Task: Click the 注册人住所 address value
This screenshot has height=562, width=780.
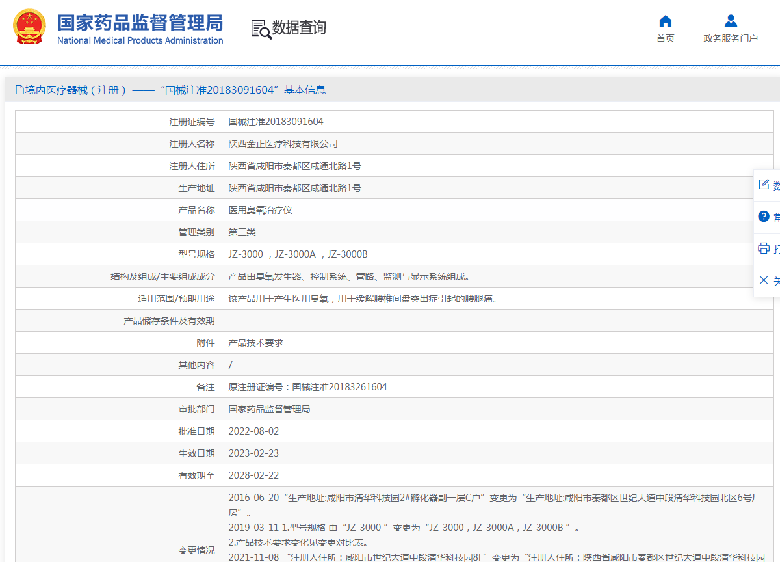Action: 294,166
